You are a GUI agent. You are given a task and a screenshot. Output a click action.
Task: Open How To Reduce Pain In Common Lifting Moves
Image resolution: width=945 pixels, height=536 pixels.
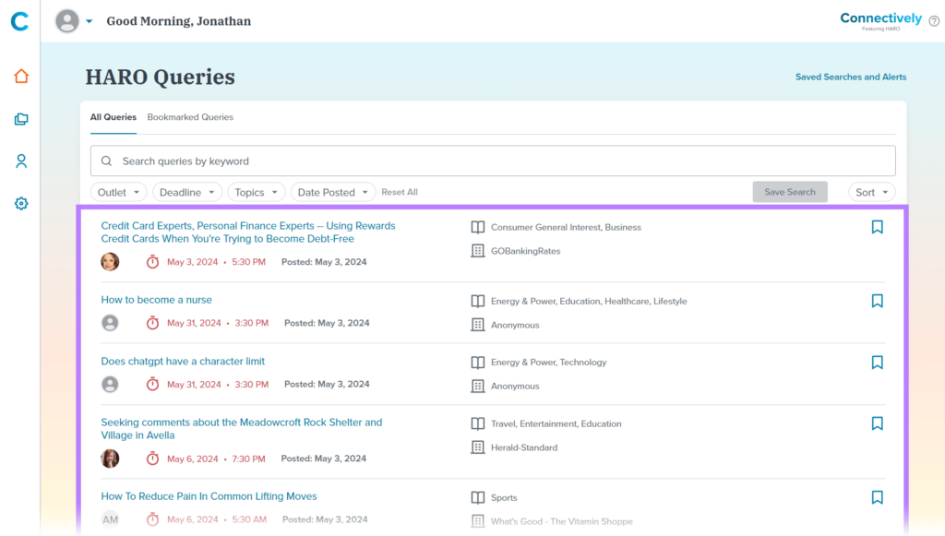pyautogui.click(x=209, y=496)
